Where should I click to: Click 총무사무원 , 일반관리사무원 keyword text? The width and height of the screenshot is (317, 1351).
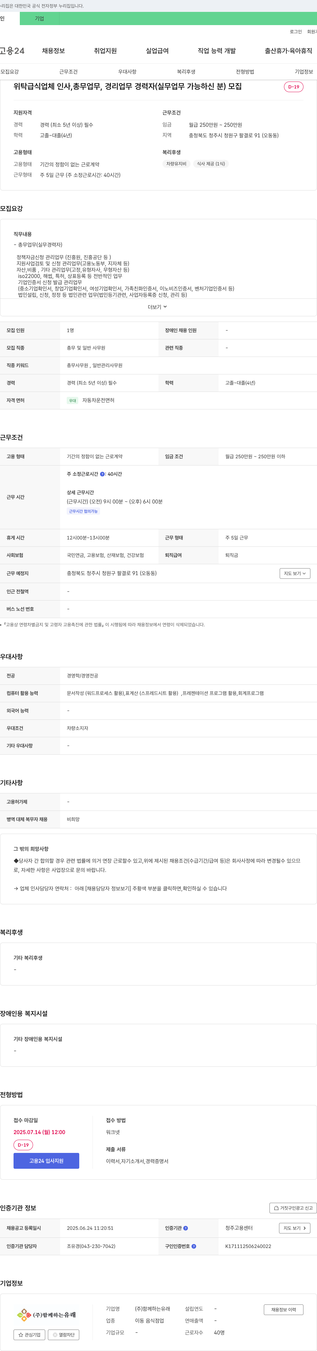pyautogui.click(x=94, y=365)
